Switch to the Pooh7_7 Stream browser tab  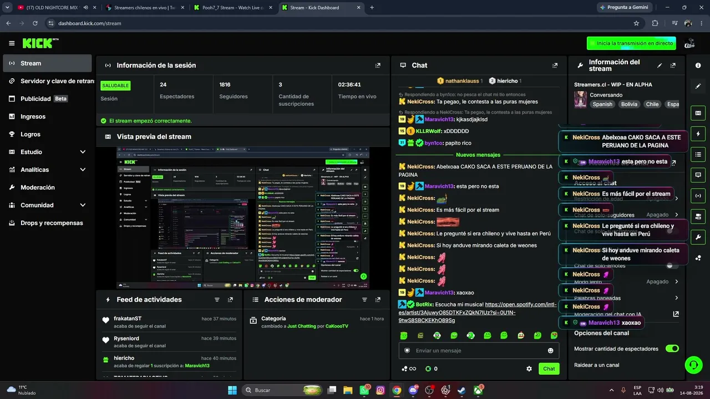pyautogui.click(x=232, y=8)
